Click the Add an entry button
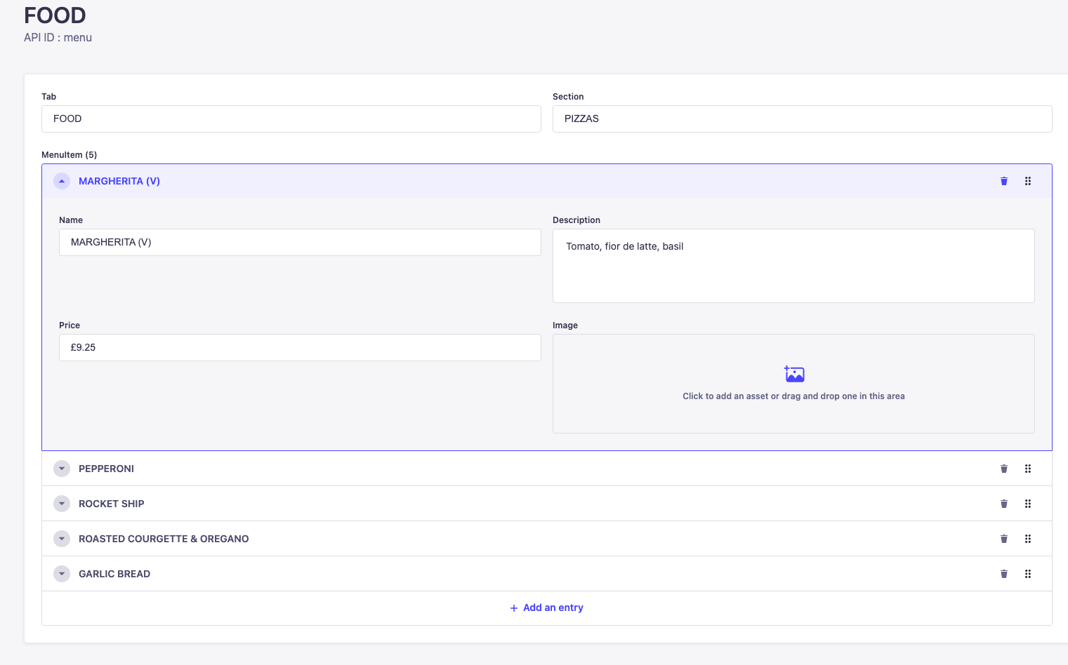This screenshot has height=665, width=1068. click(x=546, y=607)
